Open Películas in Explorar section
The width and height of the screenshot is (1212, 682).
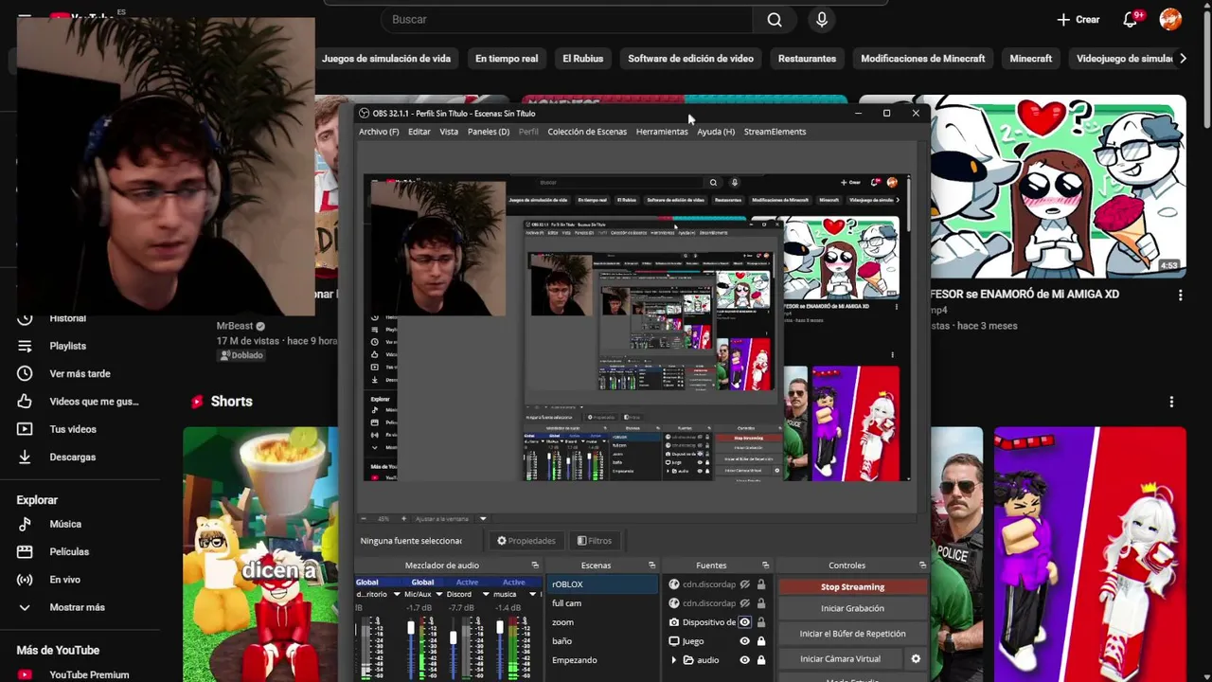coord(69,551)
